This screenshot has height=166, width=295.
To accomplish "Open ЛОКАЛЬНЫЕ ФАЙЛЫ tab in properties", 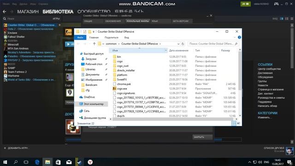I will pyautogui.click(x=137, y=21).
